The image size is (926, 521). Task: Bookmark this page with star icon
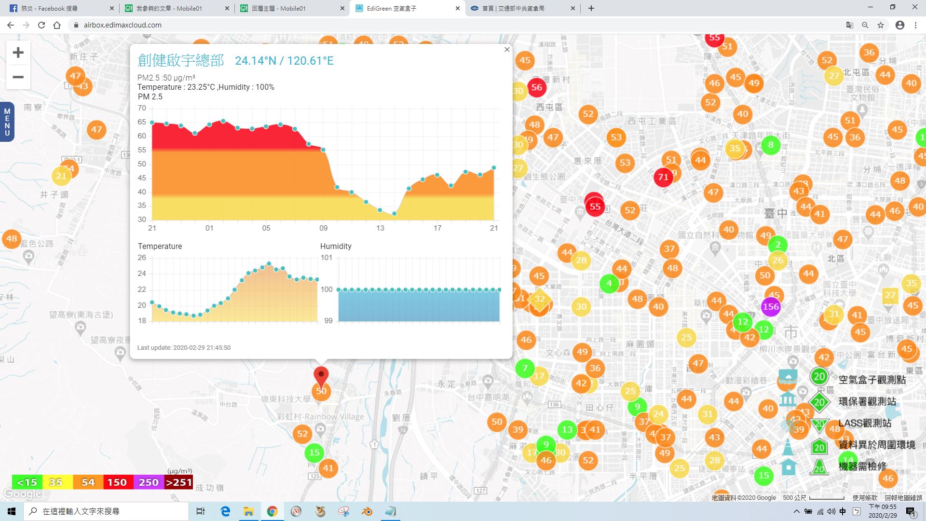coord(881,25)
